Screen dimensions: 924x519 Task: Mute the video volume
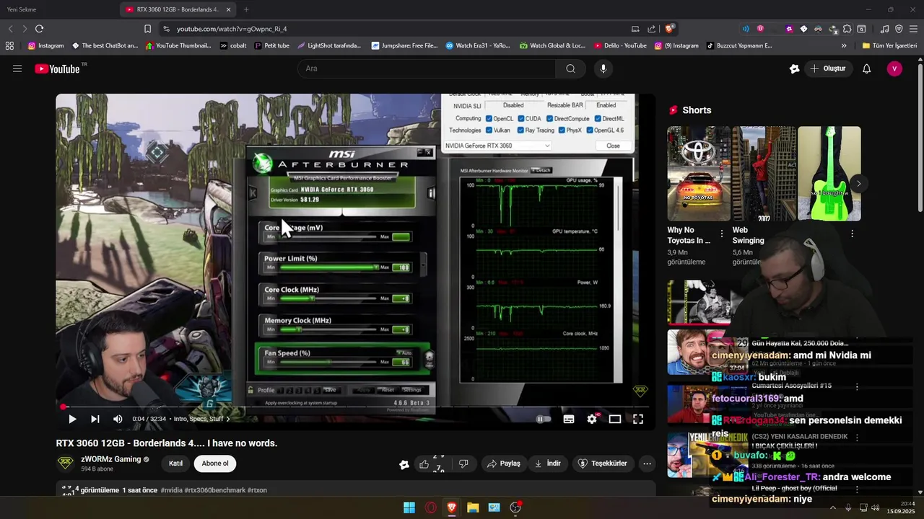pyautogui.click(x=118, y=419)
